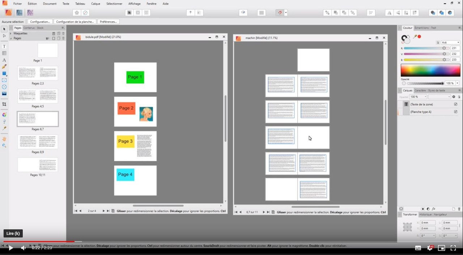Image resolution: width=463 pixels, height=255 pixels.
Task: Click the R red channel slider
Action: tap(426, 48)
